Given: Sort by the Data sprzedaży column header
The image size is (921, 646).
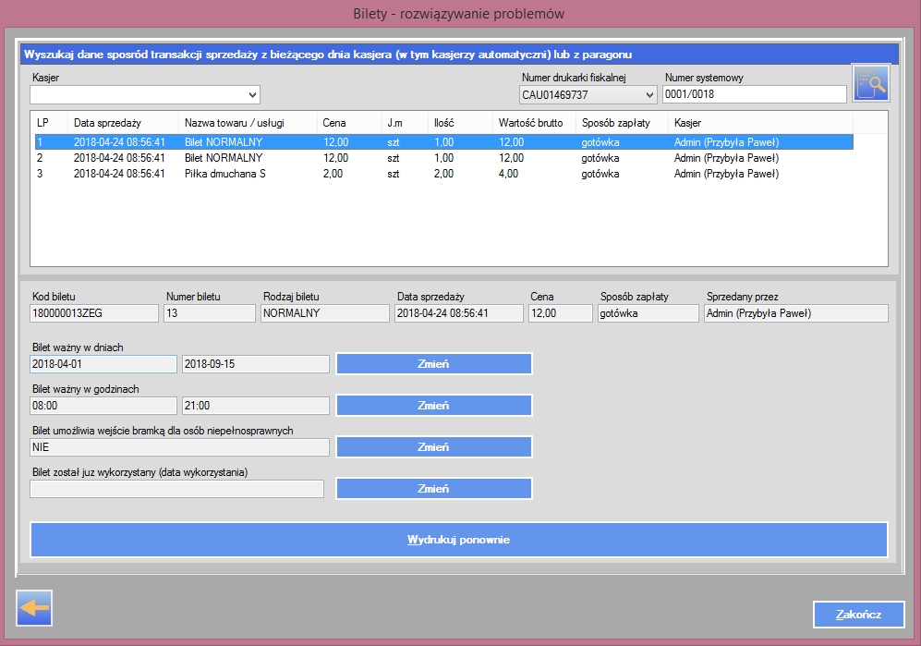Looking at the screenshot, I should click(x=124, y=123).
